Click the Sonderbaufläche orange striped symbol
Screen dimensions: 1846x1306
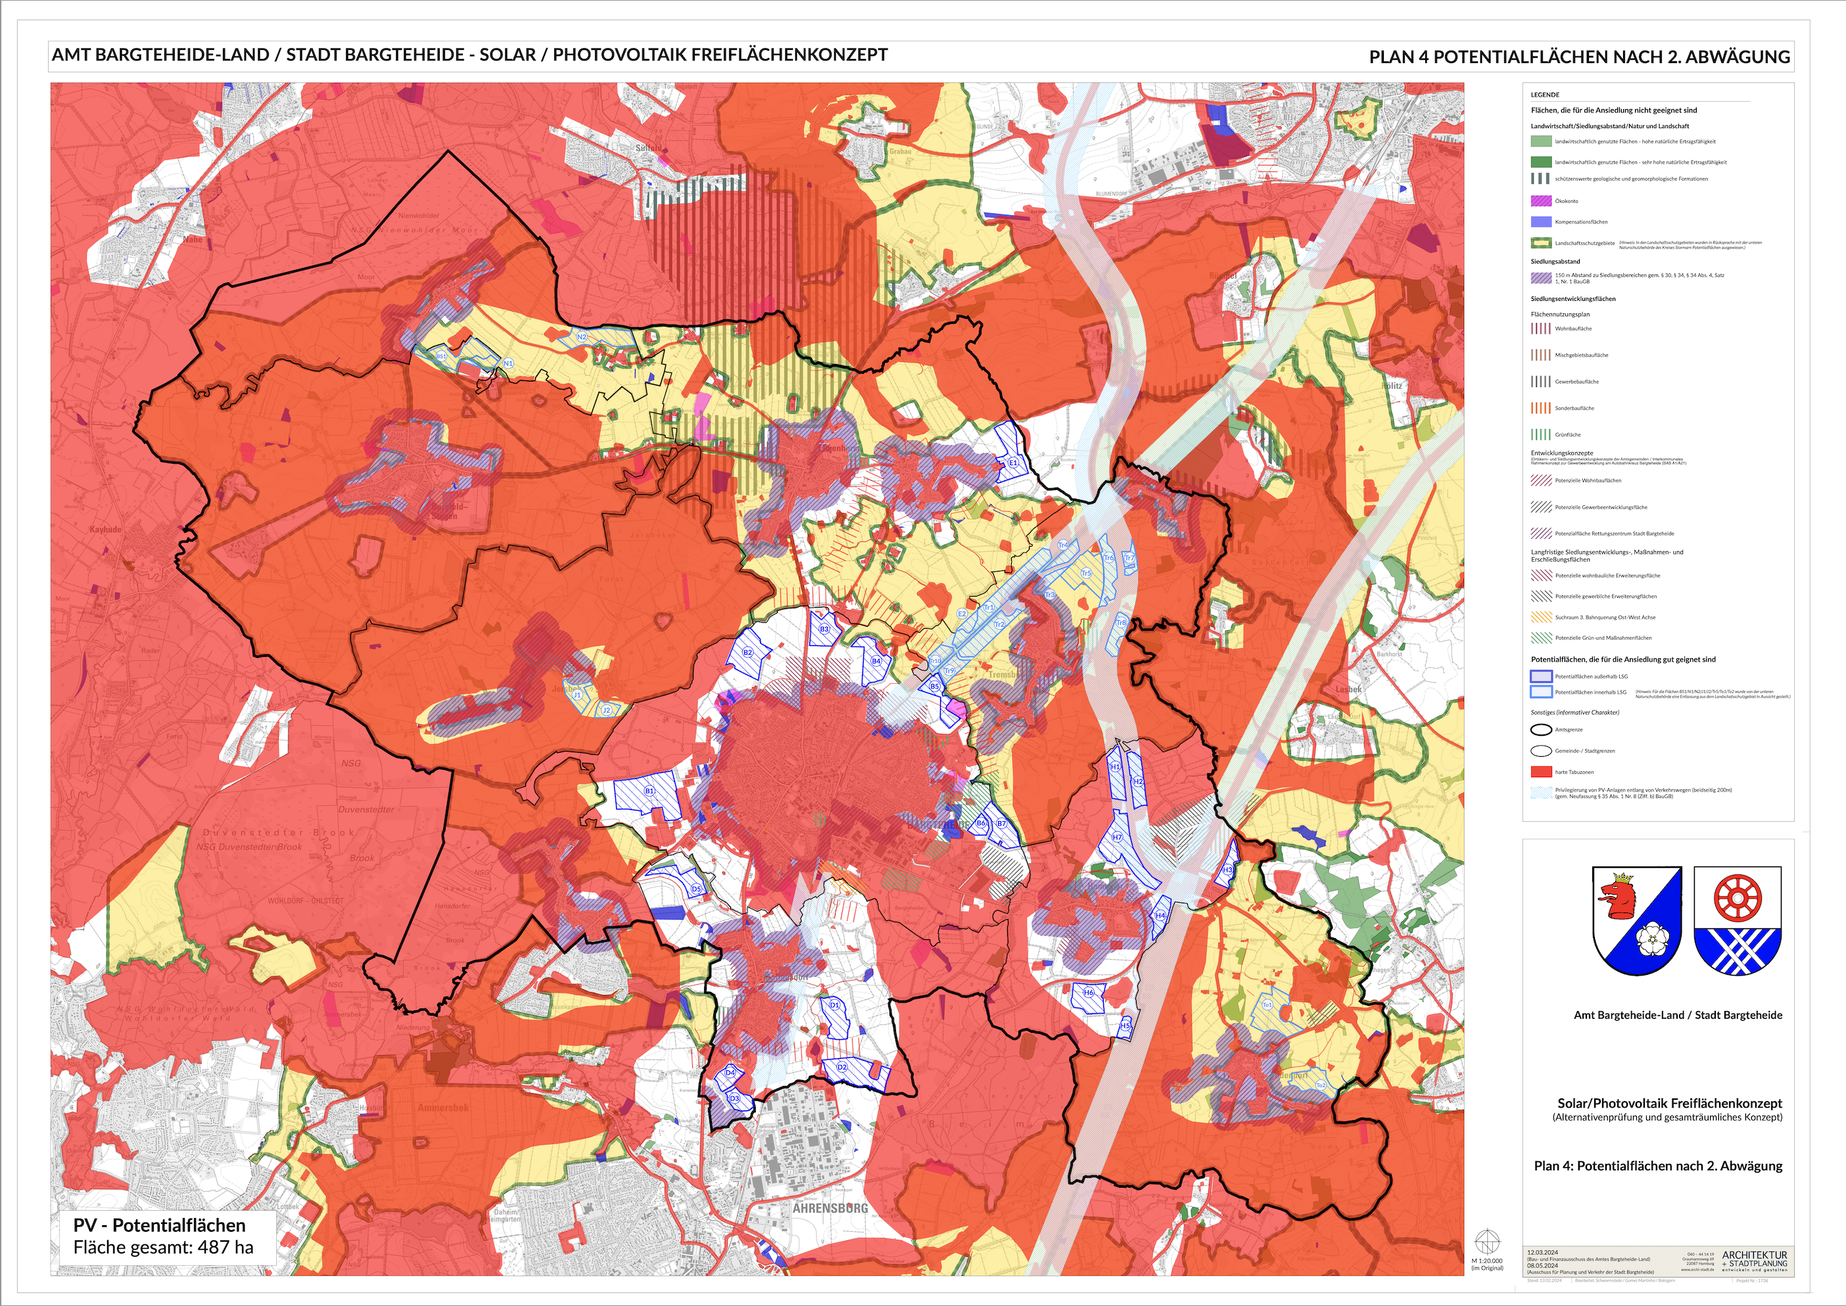[x=1540, y=408]
